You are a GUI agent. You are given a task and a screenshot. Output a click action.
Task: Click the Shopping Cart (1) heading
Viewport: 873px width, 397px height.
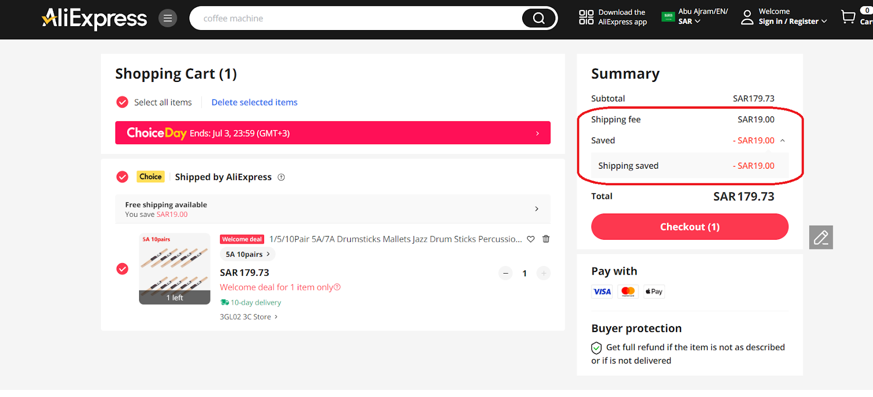tap(176, 74)
